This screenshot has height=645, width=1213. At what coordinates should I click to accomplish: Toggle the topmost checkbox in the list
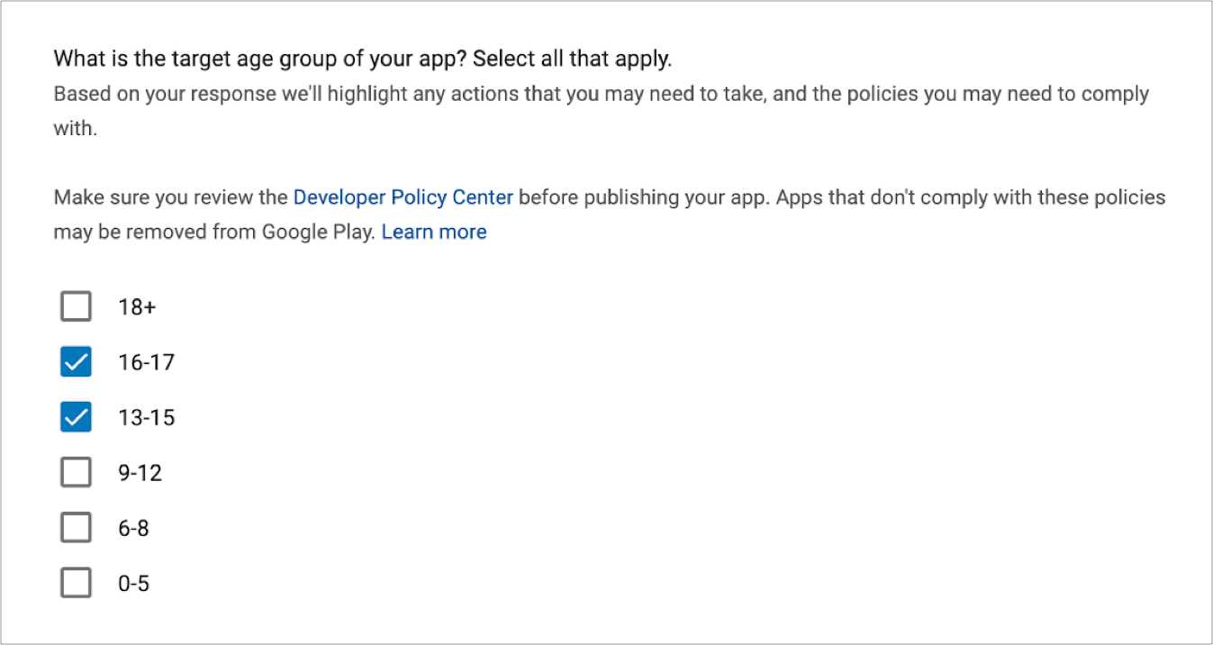click(76, 306)
